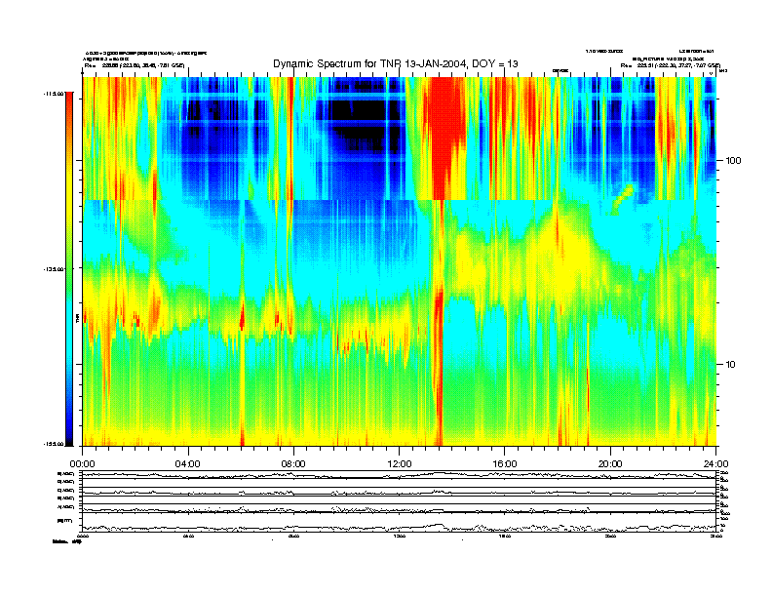The image size is (772, 597).
Task: Click the '24:00' time axis label
Action: click(x=716, y=464)
